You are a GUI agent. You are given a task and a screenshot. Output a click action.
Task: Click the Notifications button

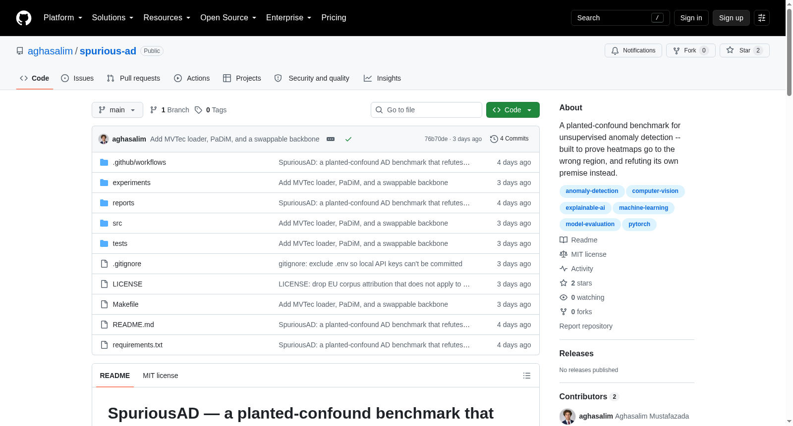(x=633, y=50)
